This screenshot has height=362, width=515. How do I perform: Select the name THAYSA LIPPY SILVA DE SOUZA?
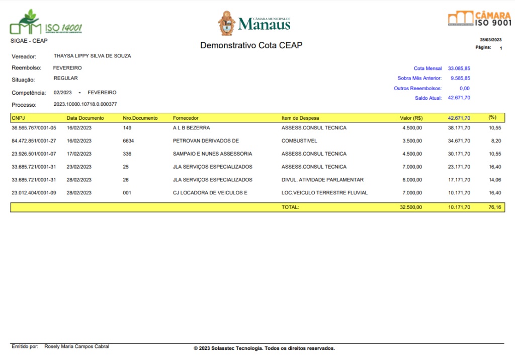tap(93, 56)
